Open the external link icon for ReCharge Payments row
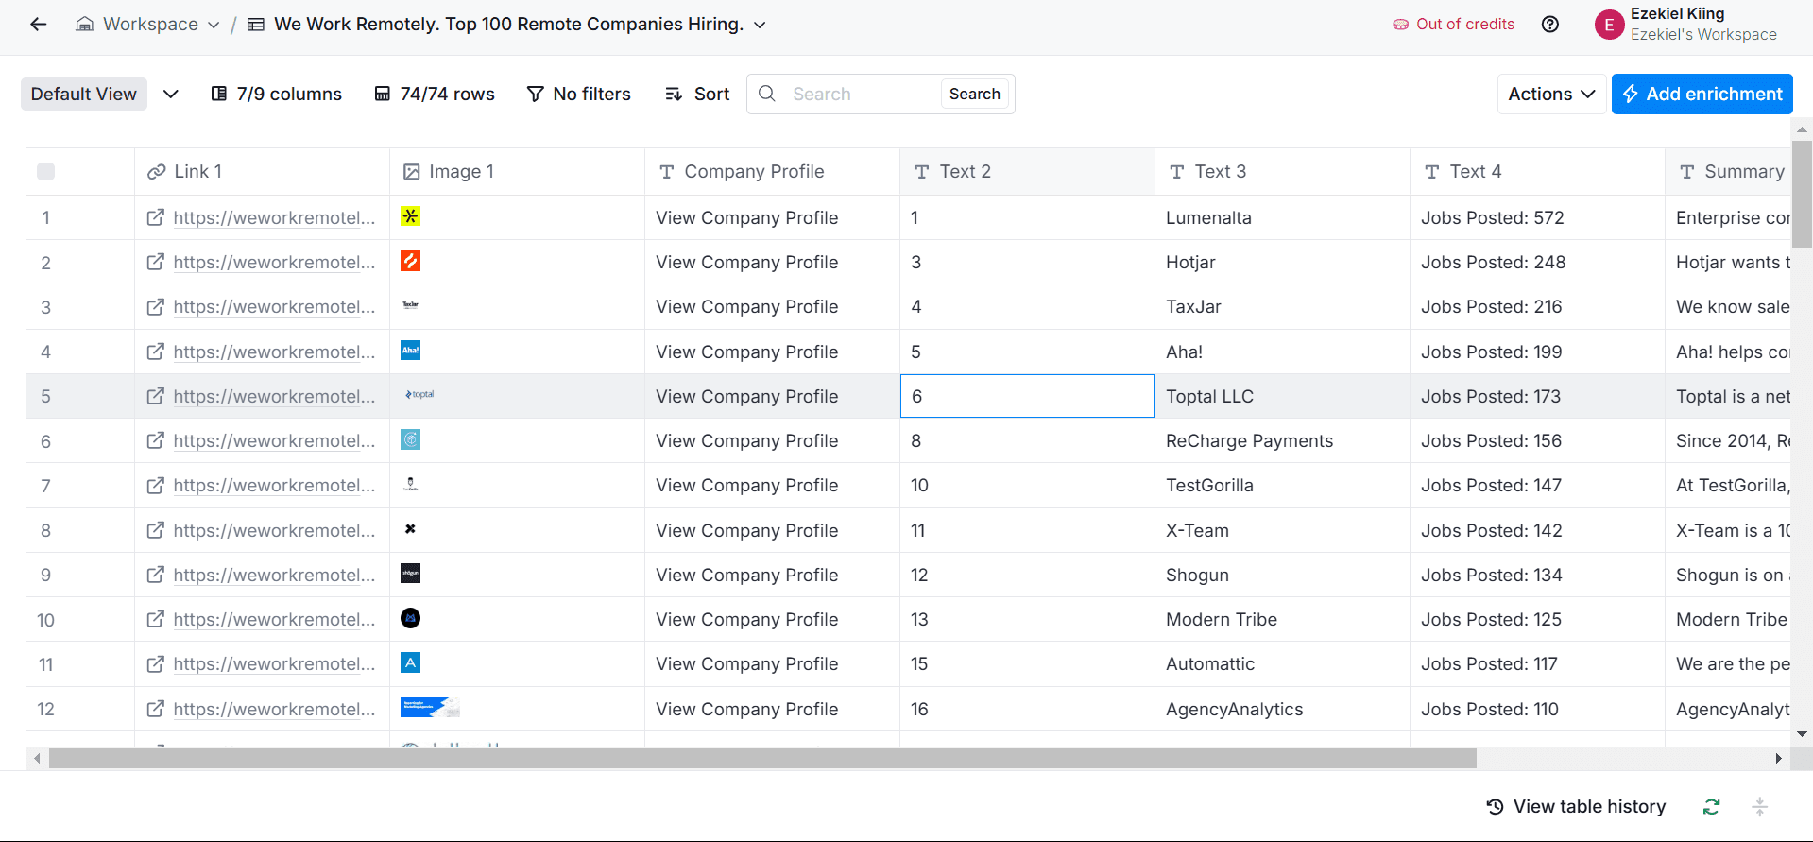This screenshot has width=1813, height=842. pos(156,440)
